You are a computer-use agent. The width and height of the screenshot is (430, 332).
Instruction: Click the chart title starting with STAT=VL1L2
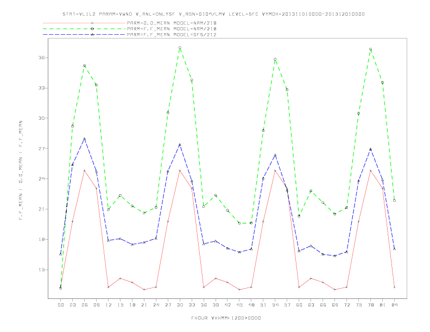(213, 14)
